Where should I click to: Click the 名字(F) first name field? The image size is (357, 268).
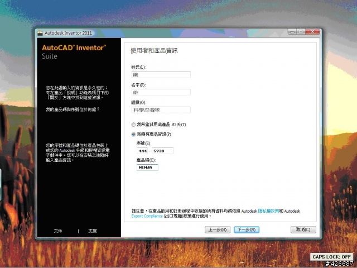pos(161,92)
